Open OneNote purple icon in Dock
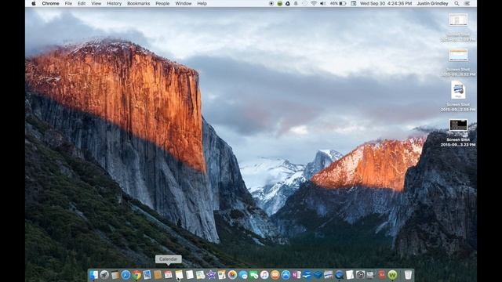Viewport: 502px width, 282px height. tap(296, 275)
